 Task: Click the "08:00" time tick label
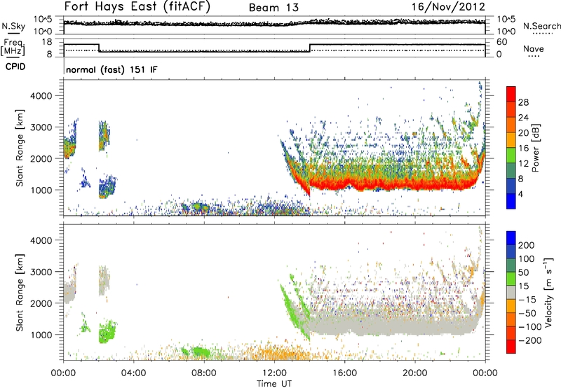click(x=204, y=373)
